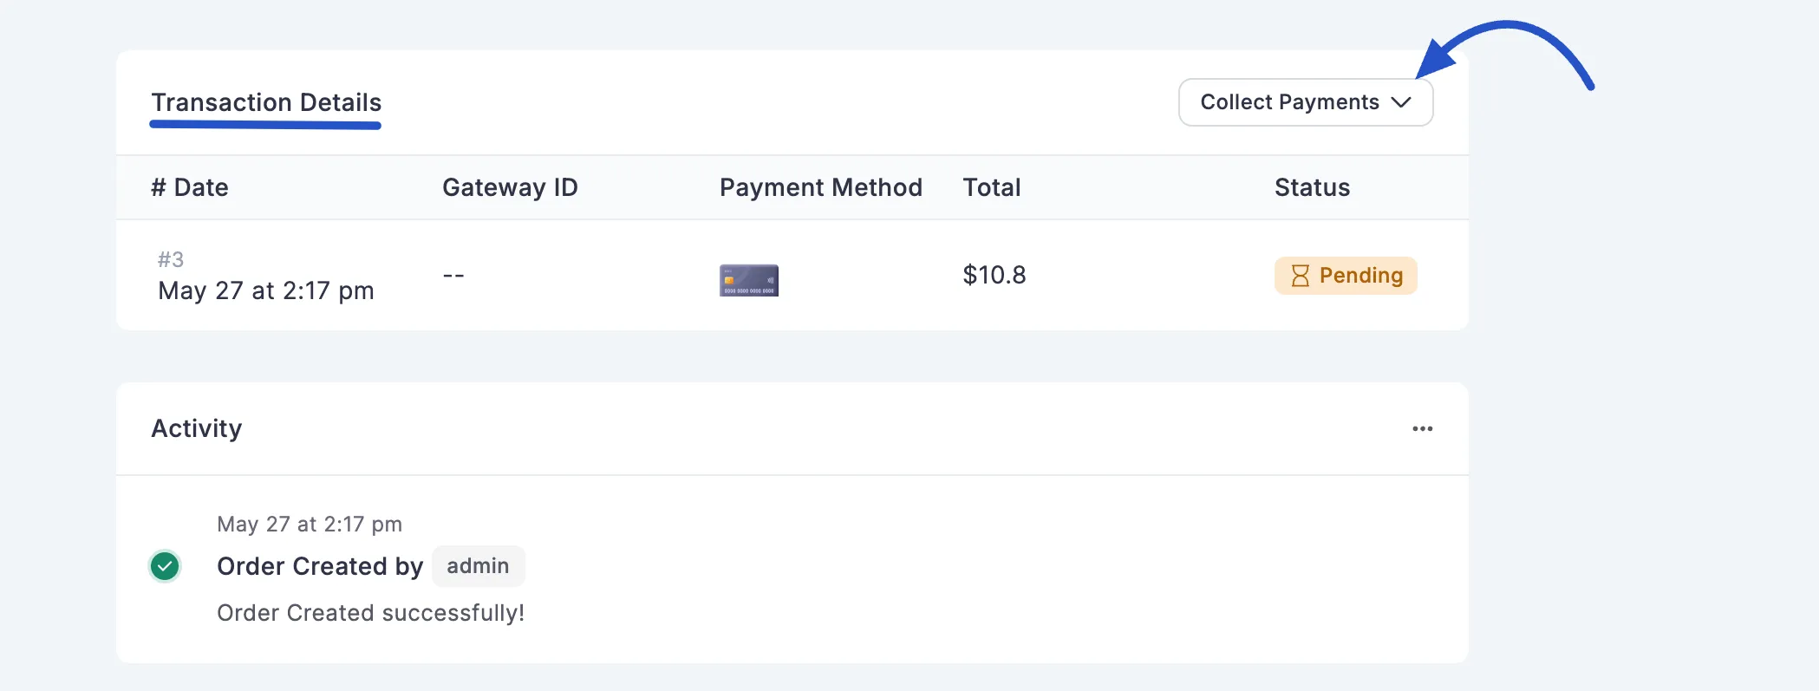Click the credit card payment method icon
Screen dimensions: 1819x691
coord(749,279)
